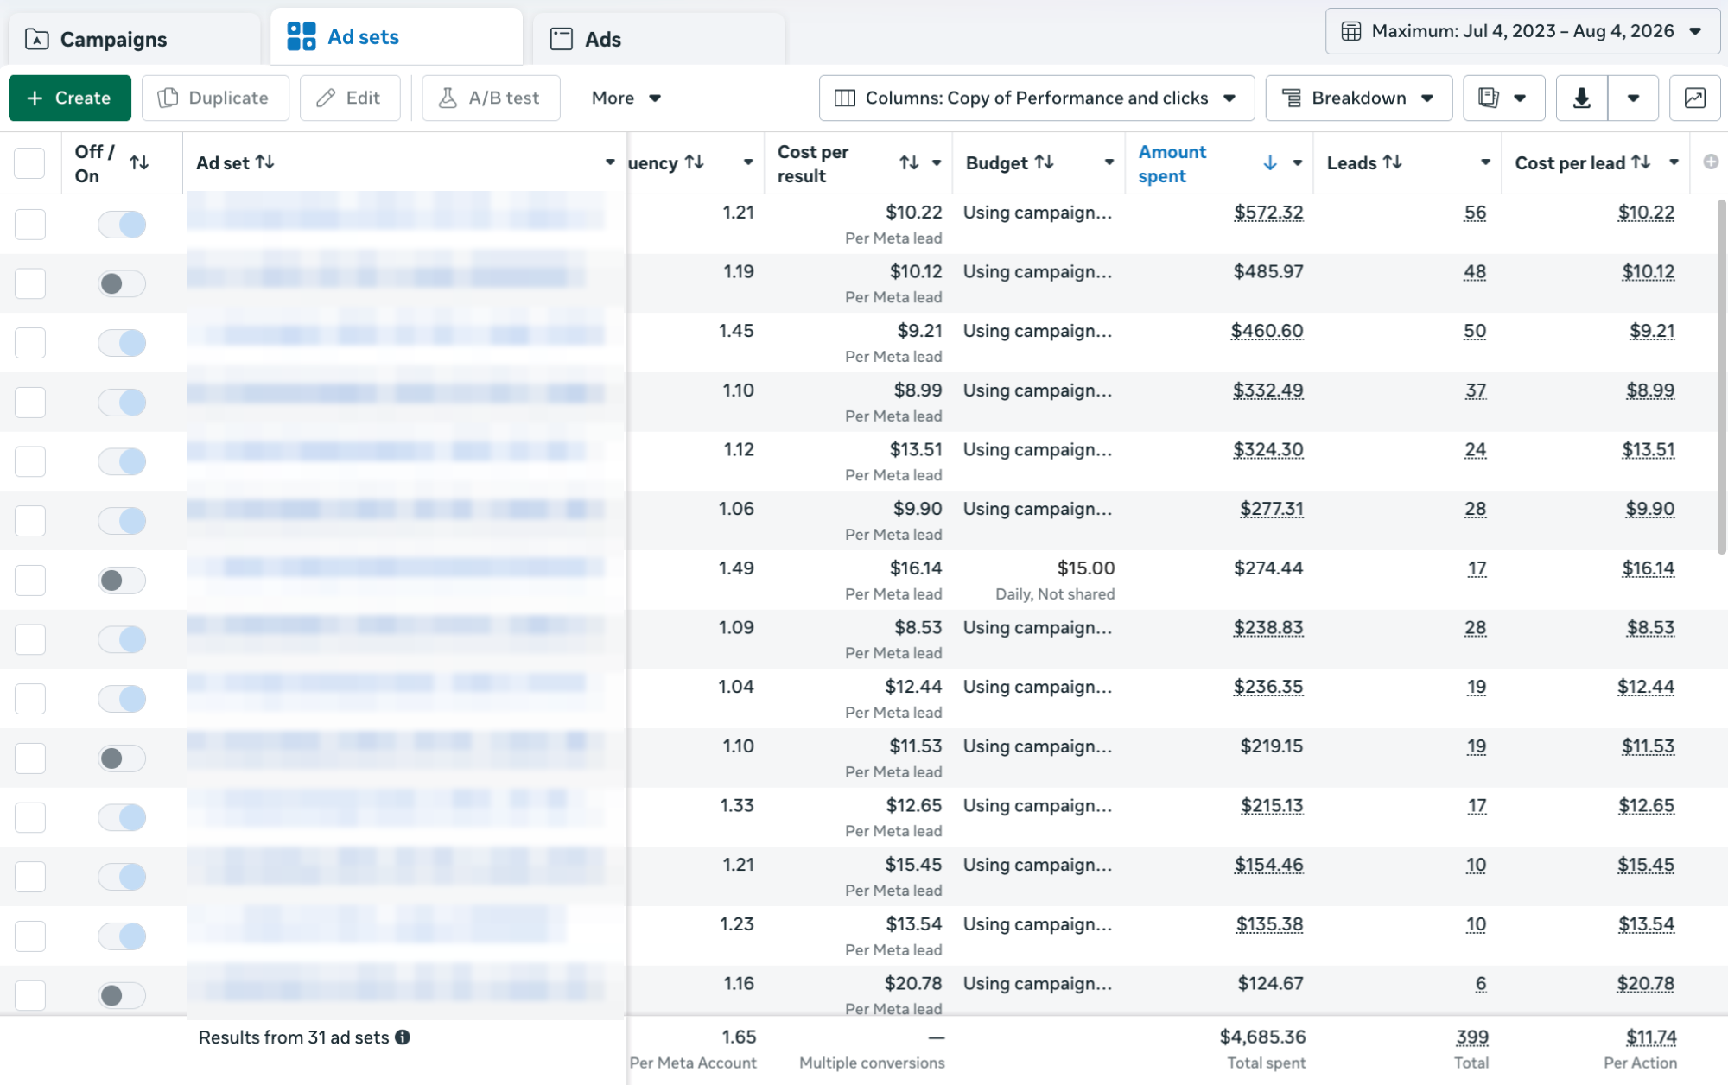
Task: Sort by Budget column arrows
Action: (1044, 162)
